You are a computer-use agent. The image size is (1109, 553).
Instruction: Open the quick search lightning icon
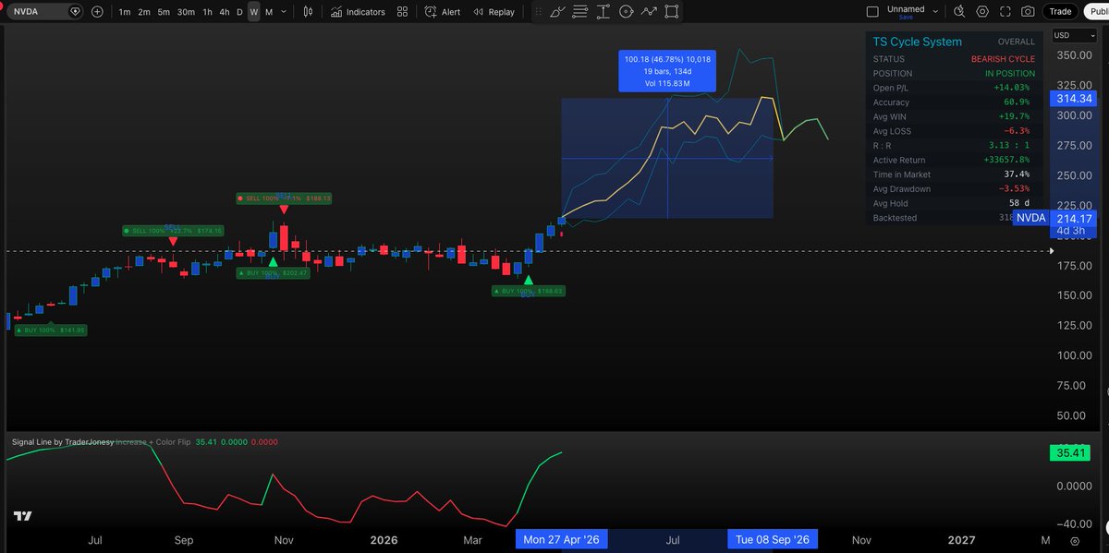(958, 12)
